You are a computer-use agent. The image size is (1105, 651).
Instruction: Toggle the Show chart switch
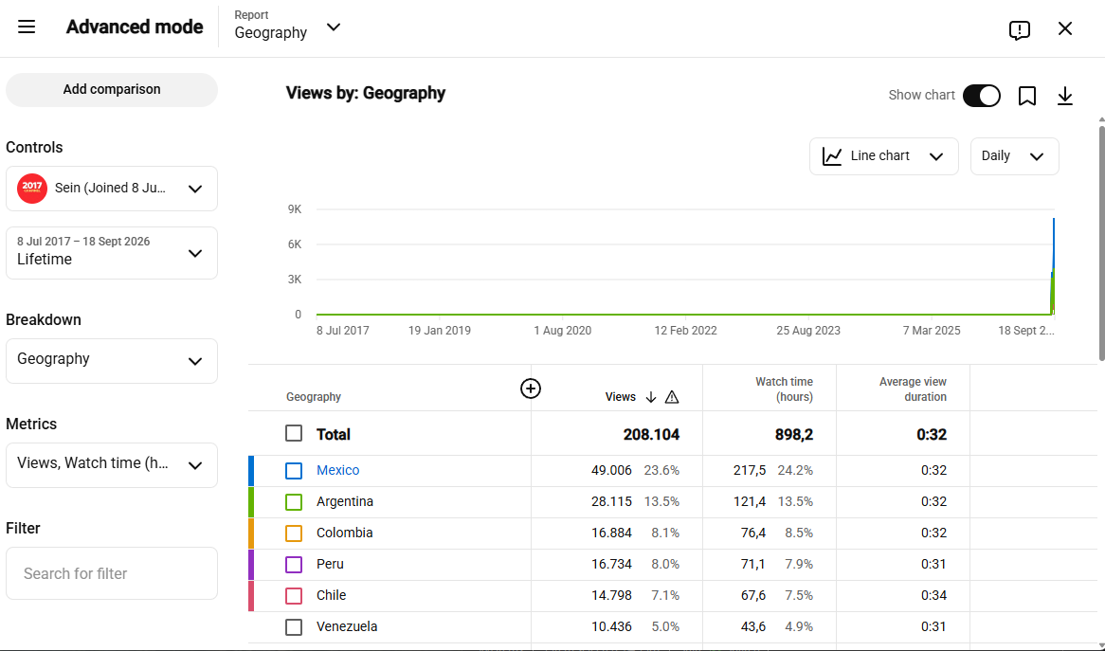982,95
